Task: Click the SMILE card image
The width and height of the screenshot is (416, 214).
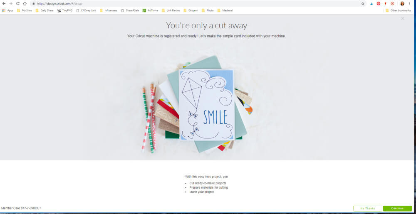Action: (x=206, y=105)
